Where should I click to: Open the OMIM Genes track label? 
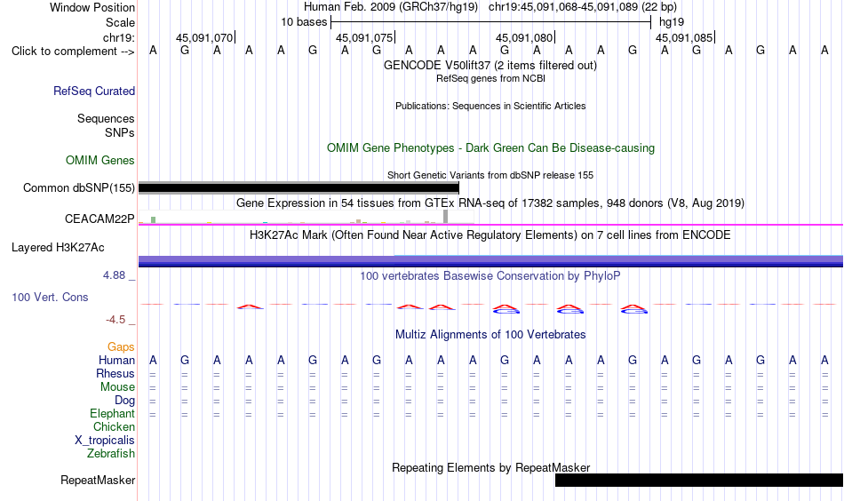(x=100, y=161)
